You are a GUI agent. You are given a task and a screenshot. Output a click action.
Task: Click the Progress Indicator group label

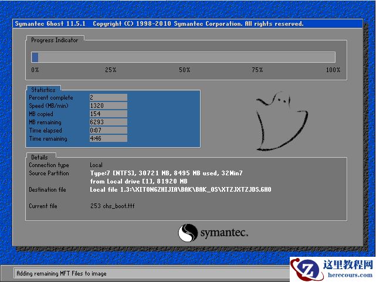coord(55,40)
